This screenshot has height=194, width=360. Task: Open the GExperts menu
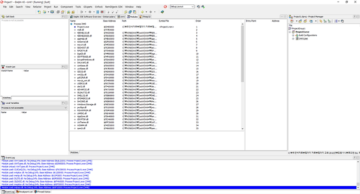[87, 7]
